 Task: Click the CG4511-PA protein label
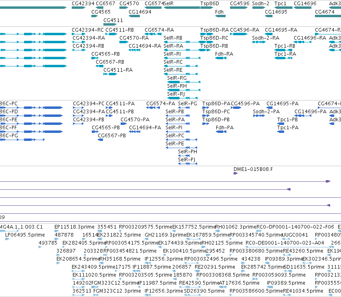point(120,103)
